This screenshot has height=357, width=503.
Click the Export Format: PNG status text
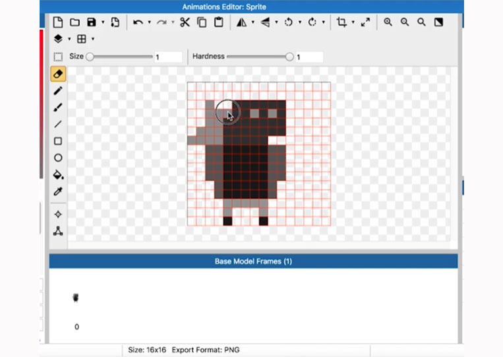[x=206, y=350]
